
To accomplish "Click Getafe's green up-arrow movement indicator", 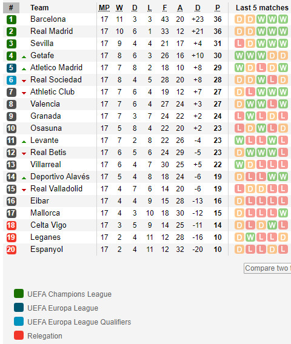I will [24, 57].
